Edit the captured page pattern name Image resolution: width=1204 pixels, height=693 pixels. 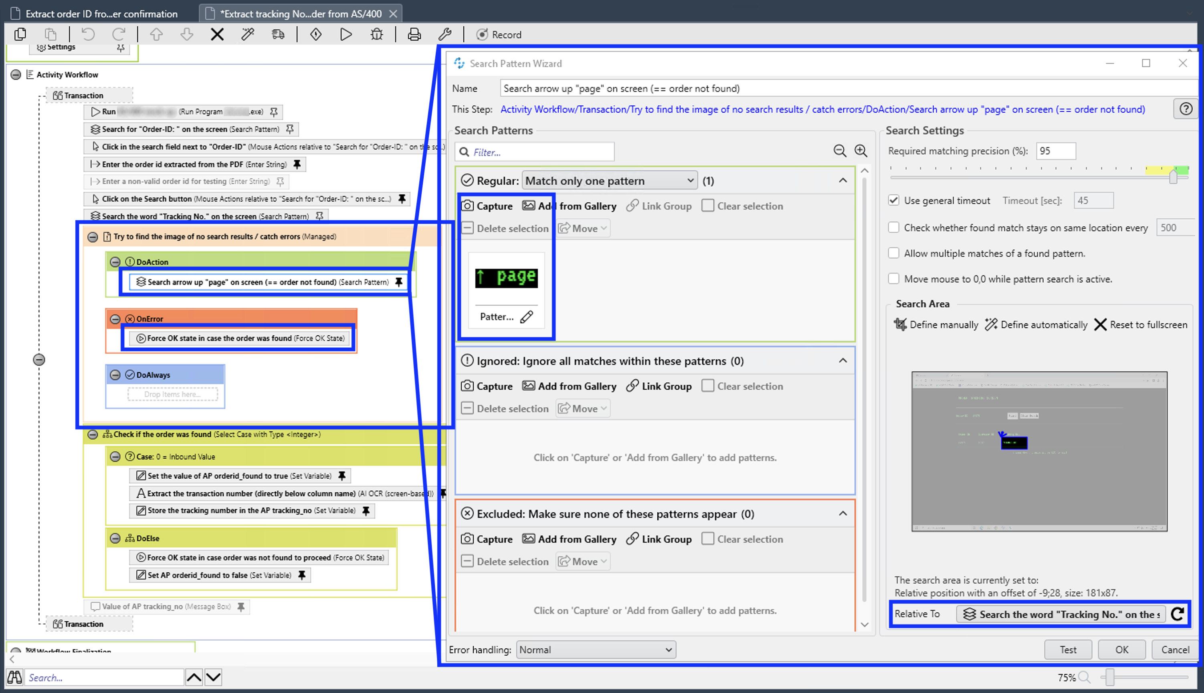click(x=526, y=317)
